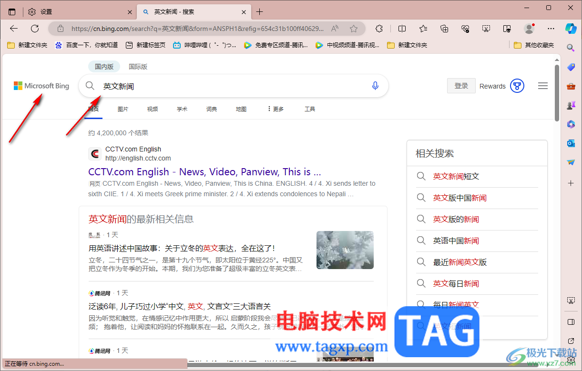Close the 英文新闻 - 搜索 tab
The height and width of the screenshot is (371, 582).
244,12
